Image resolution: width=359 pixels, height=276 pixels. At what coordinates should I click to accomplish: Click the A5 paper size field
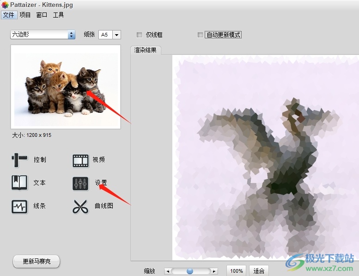(105, 35)
